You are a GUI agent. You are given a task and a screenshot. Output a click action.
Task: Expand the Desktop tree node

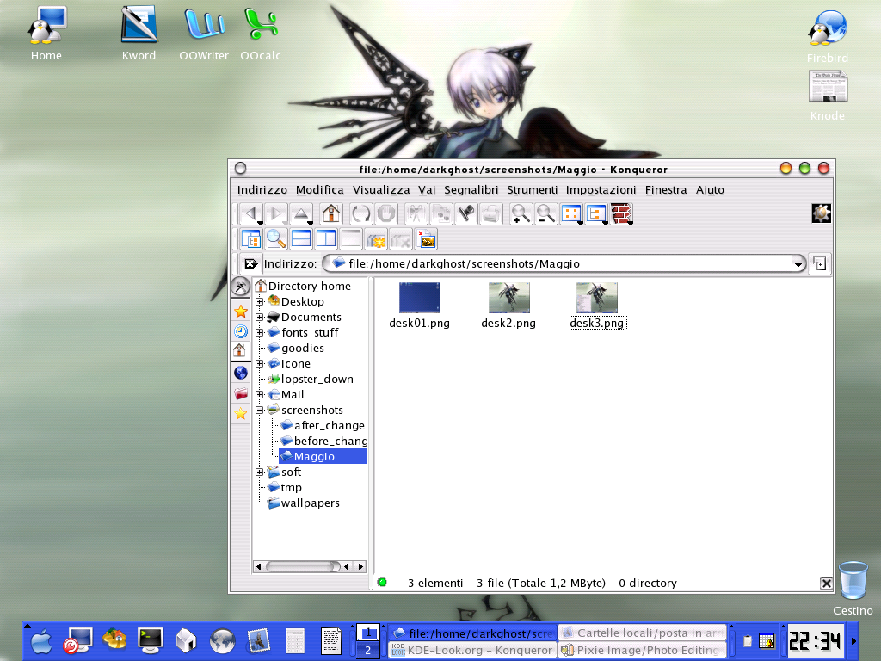click(x=260, y=302)
